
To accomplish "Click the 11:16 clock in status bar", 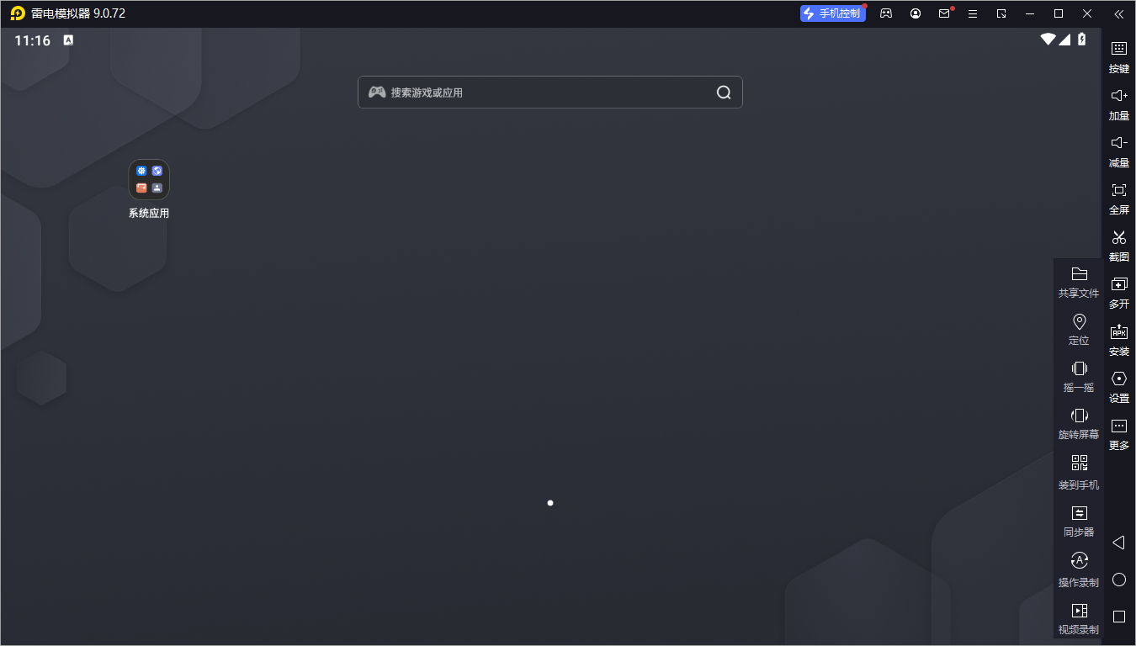I will click(x=32, y=40).
